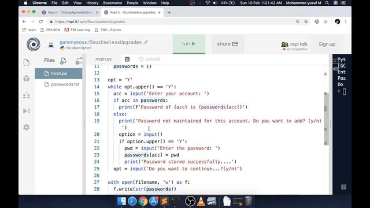Open the Debugger icon in sidebar
The width and height of the screenshot is (370, 208).
tap(27, 111)
